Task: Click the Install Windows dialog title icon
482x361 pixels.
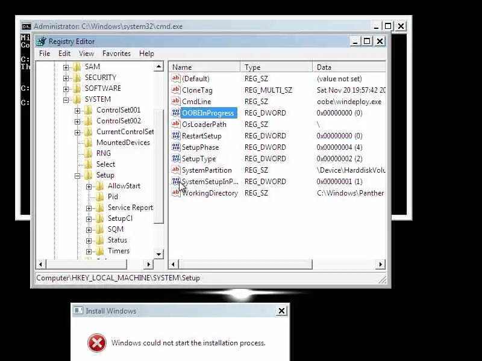Action: 78,310
